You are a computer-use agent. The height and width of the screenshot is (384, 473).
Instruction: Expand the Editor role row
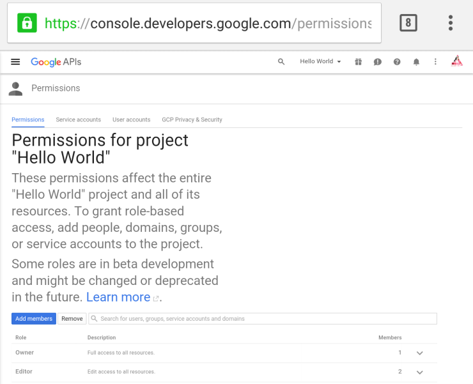click(x=420, y=372)
